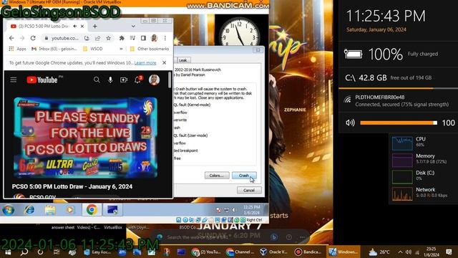Viewport: 458px width, 258px height.
Task: Open the Chrome extensions puzzle icon
Action: coord(122,38)
